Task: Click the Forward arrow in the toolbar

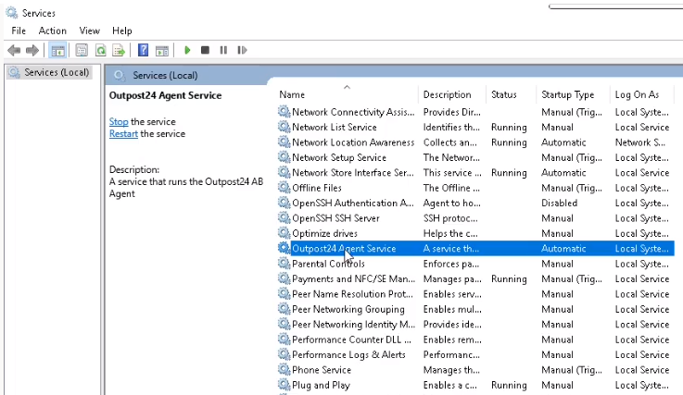Action: pos(32,50)
